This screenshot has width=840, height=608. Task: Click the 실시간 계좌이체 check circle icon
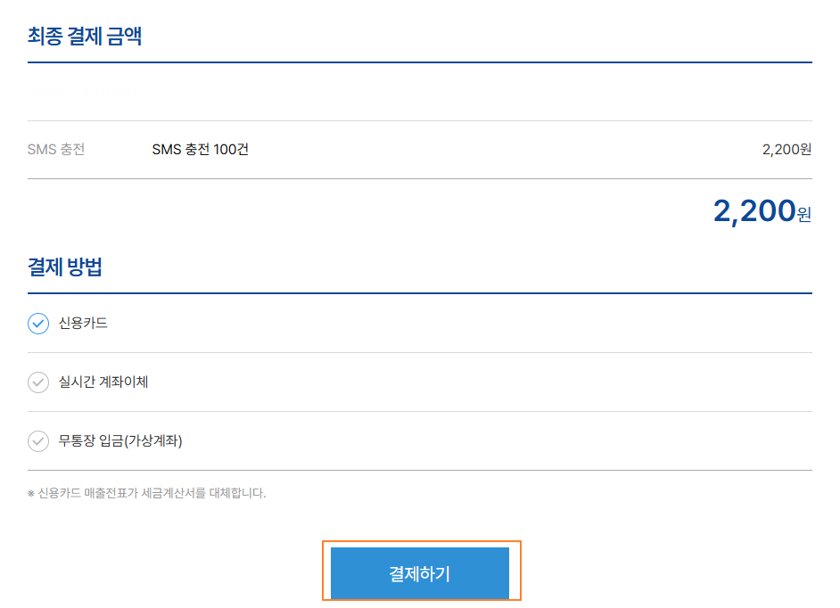(38, 382)
